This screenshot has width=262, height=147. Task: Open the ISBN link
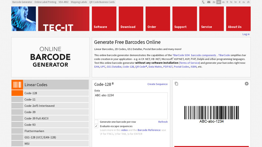click(x=193, y=67)
